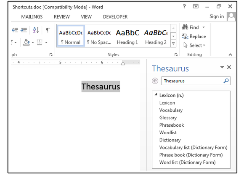Screen dimensions: 244x175
Task: Open the Find dropdown arrow
Action: click(204, 27)
